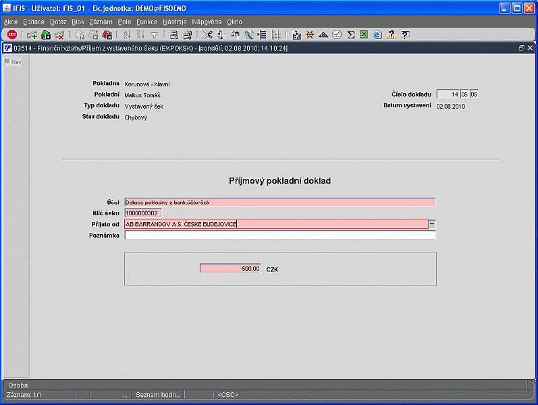Click into the Poznámka text field

pos(280,236)
